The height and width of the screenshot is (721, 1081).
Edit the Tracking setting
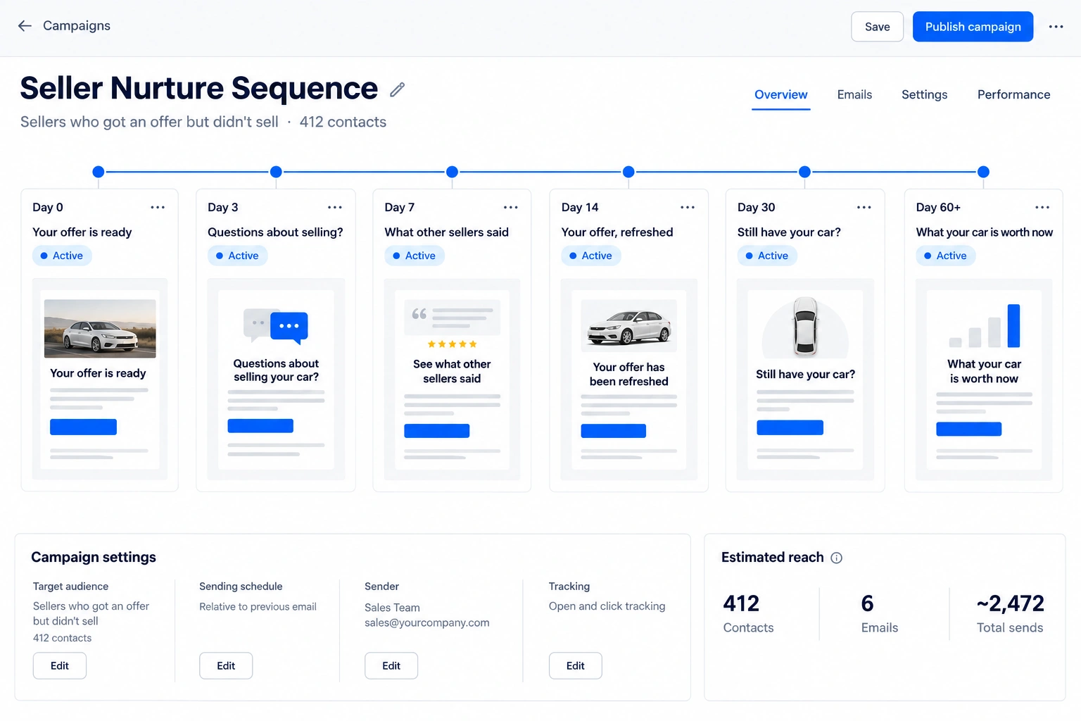575,665
